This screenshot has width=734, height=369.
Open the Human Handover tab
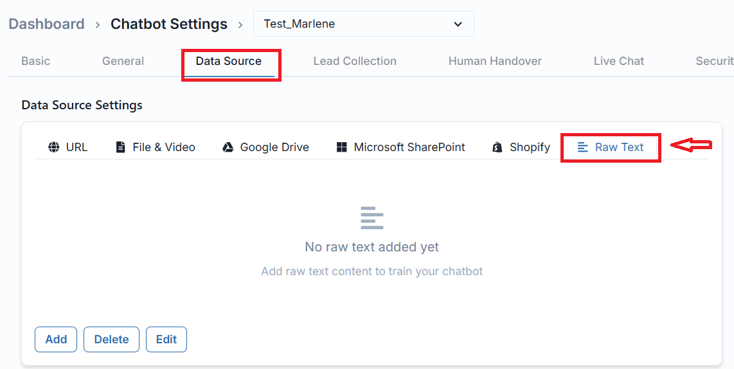[495, 61]
